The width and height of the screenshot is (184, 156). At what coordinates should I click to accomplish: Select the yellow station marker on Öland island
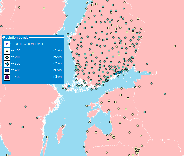click(47, 137)
